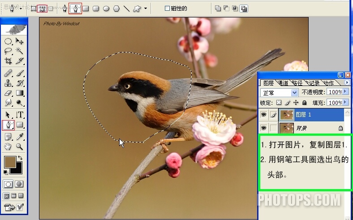Select the Zoom magnifier tool
Screen dimensions: 353x220
20,147
